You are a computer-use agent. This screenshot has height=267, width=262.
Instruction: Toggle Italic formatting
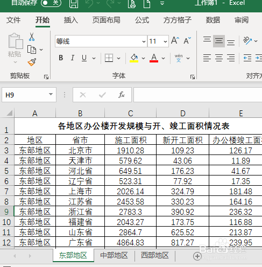(x=73, y=58)
